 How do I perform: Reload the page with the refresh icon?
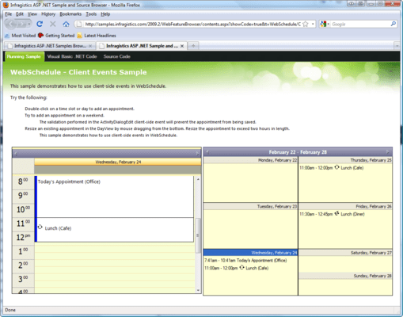coord(40,25)
